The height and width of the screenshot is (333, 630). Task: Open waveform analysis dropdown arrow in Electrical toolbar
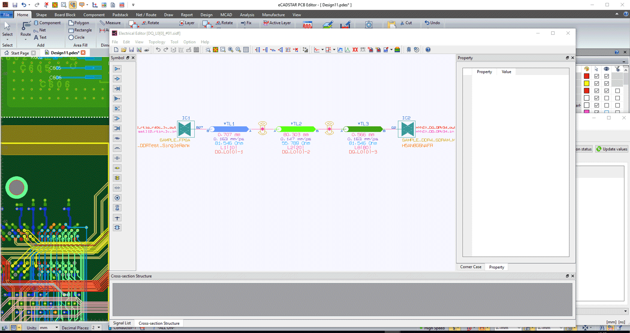[323, 50]
